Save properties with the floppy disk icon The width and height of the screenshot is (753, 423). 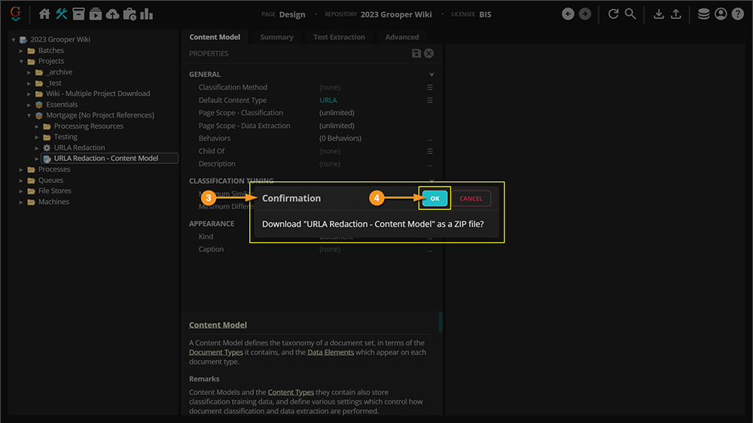[x=416, y=53]
